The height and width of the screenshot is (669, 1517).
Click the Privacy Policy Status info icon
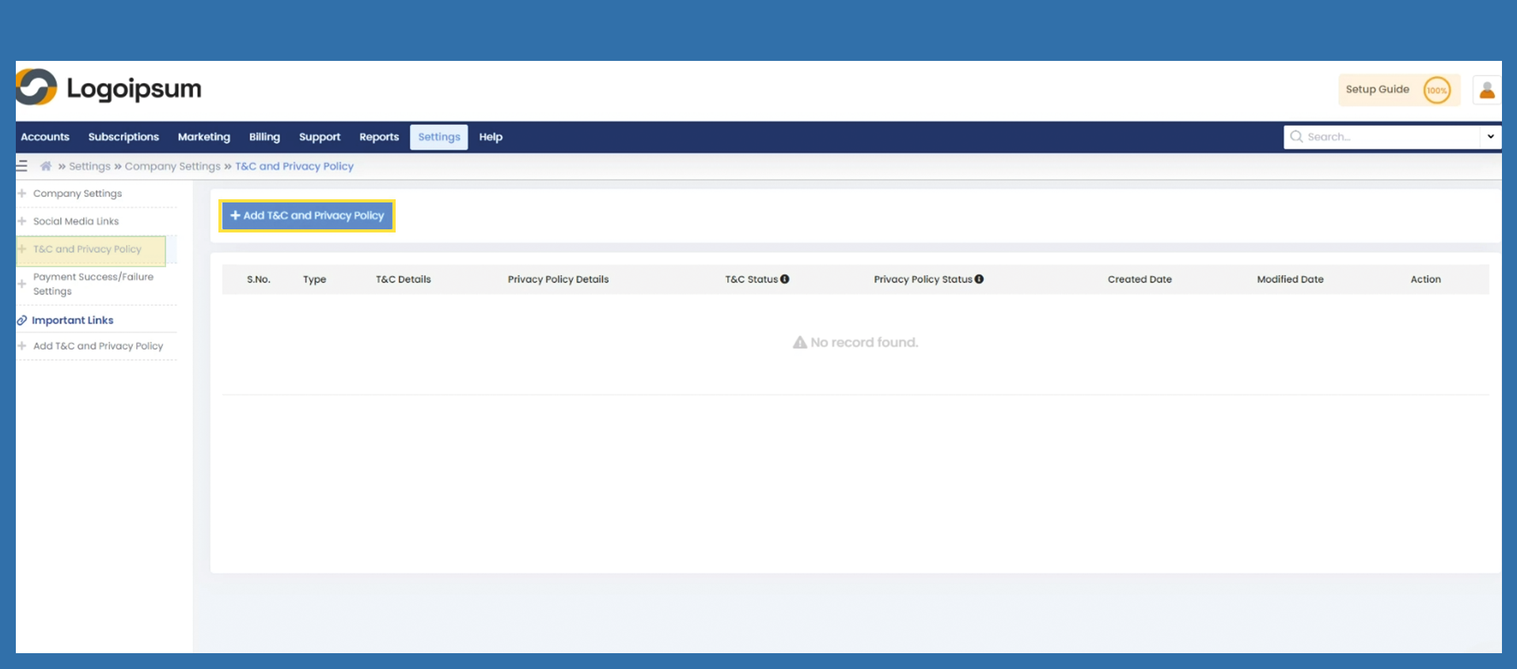pyautogui.click(x=980, y=279)
